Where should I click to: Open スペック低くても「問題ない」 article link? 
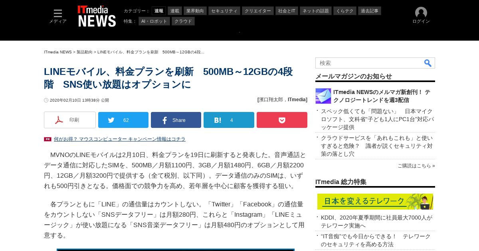(377, 119)
